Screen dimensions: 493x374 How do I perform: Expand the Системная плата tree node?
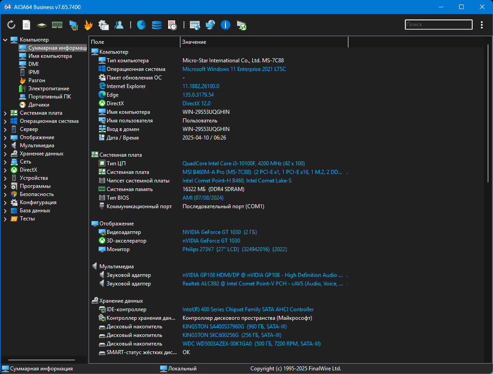point(5,113)
